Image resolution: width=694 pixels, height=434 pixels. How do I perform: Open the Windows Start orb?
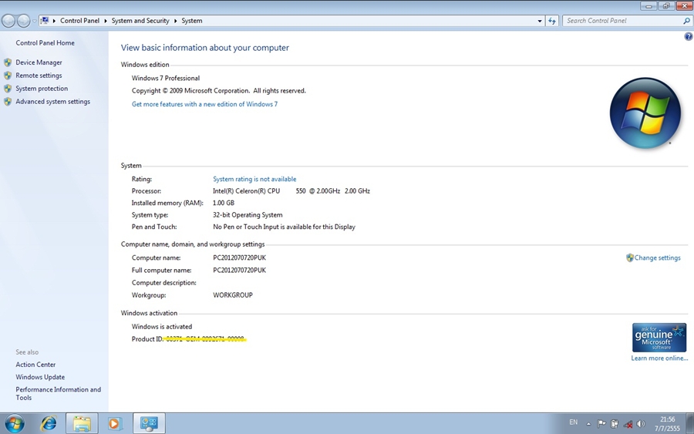tap(14, 423)
